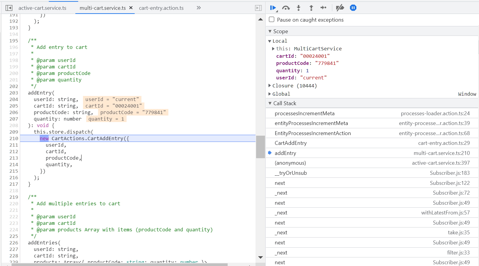The height and width of the screenshot is (266, 479).
Task: Open multi-cart.service.ts:210 source link
Action: [442, 153]
